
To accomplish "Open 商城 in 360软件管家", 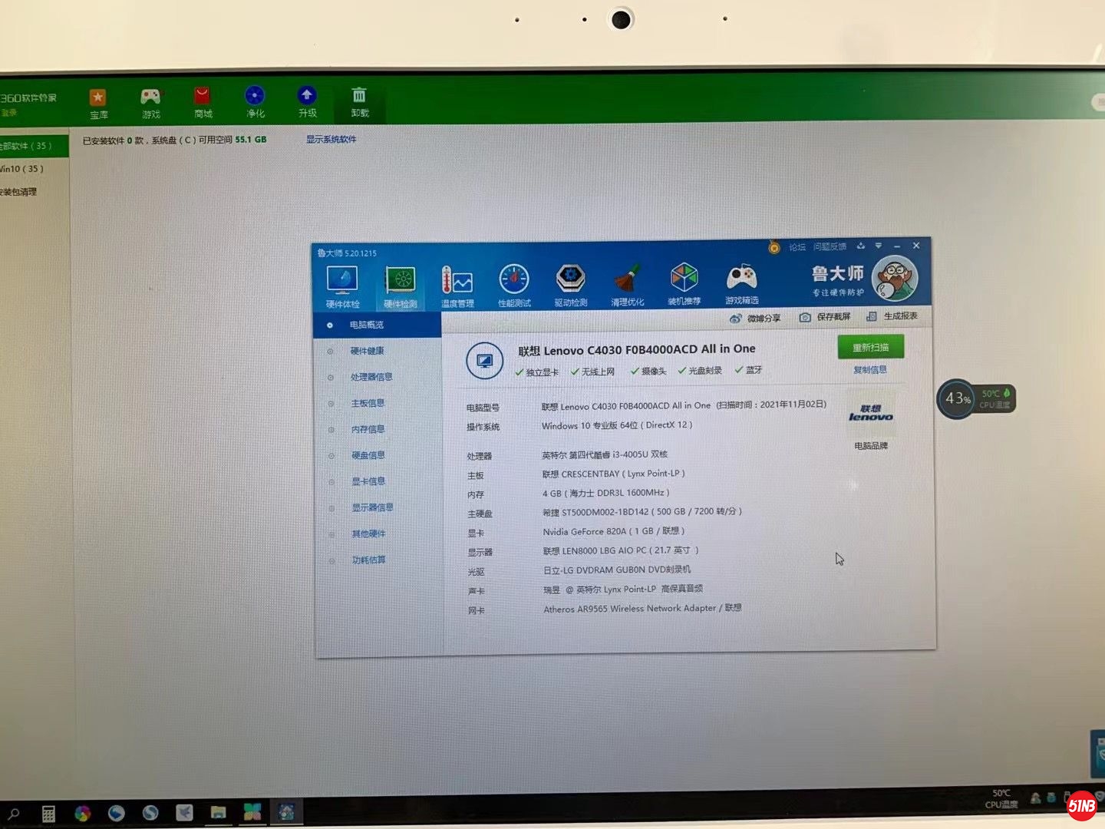I will tap(203, 103).
